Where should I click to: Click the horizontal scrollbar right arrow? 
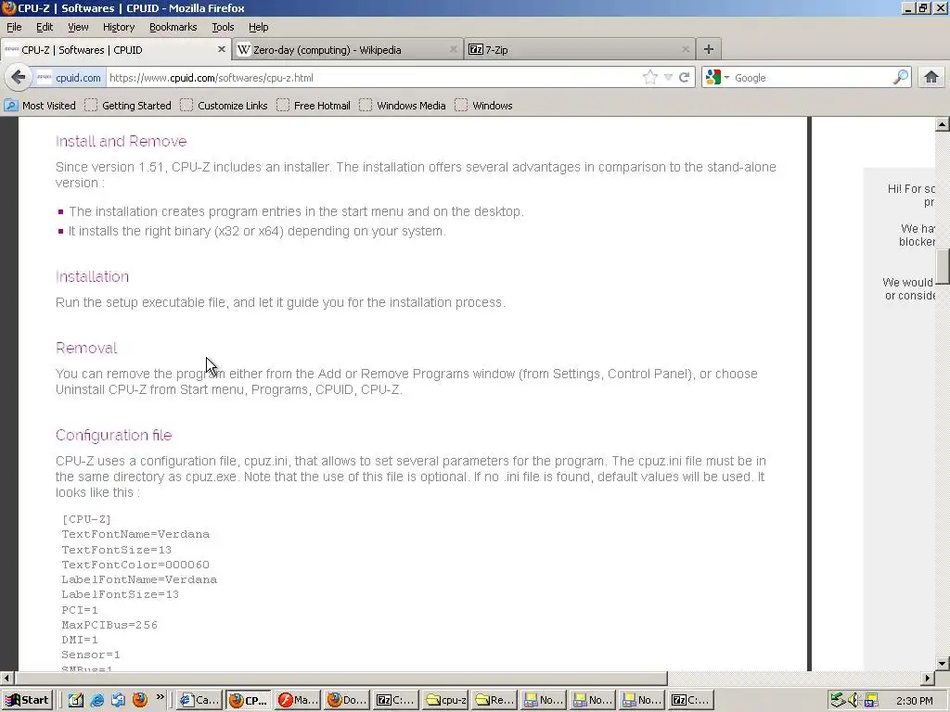click(928, 678)
